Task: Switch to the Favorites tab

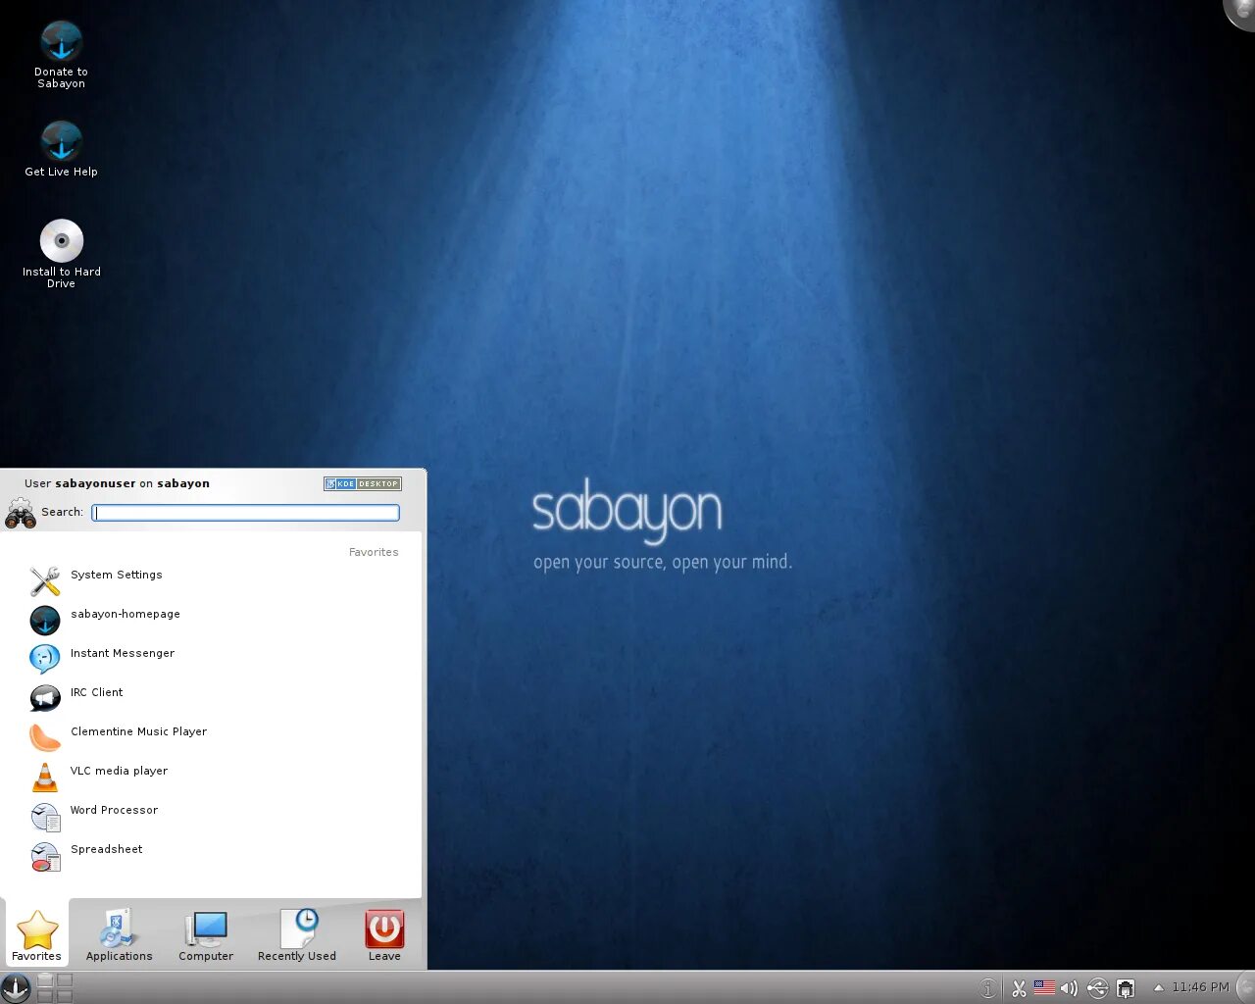Action: point(36,935)
